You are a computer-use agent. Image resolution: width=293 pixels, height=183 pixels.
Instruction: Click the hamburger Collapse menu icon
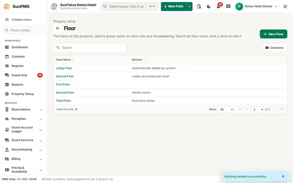pos(7,20)
